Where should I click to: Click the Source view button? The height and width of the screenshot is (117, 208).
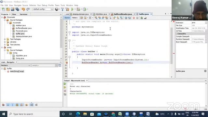click(67, 18)
